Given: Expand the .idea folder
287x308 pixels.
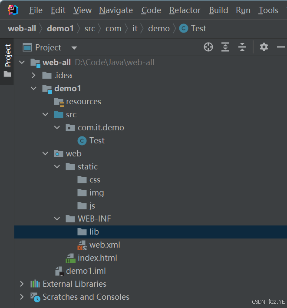Looking at the screenshot, I should pyautogui.click(x=33, y=76).
